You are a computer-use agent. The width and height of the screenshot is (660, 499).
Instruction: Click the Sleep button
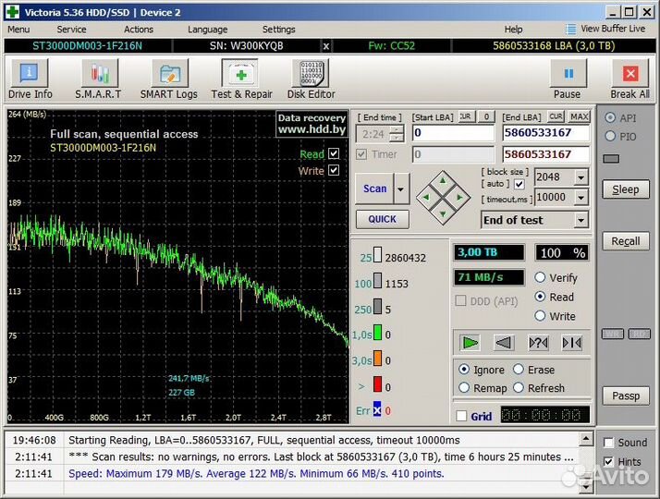pos(625,189)
